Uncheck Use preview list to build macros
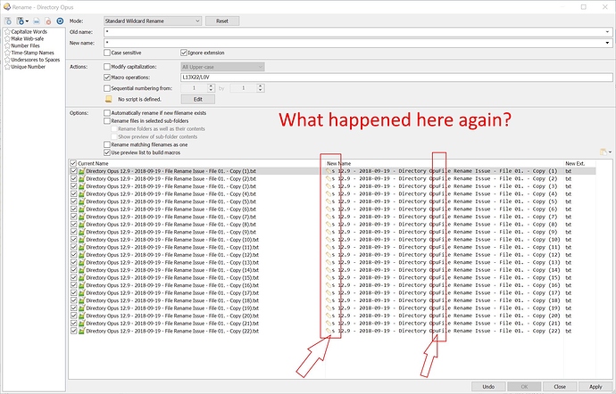 (107, 152)
